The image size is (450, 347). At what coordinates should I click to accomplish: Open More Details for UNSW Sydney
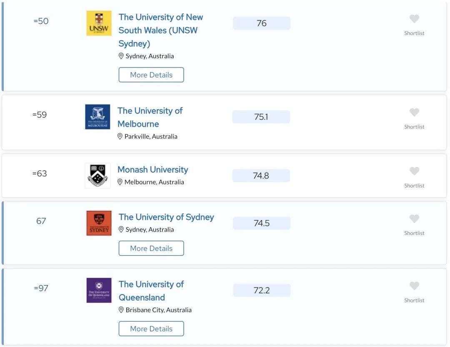click(x=151, y=75)
